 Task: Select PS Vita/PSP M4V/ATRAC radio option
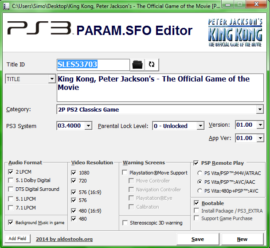point(199,173)
